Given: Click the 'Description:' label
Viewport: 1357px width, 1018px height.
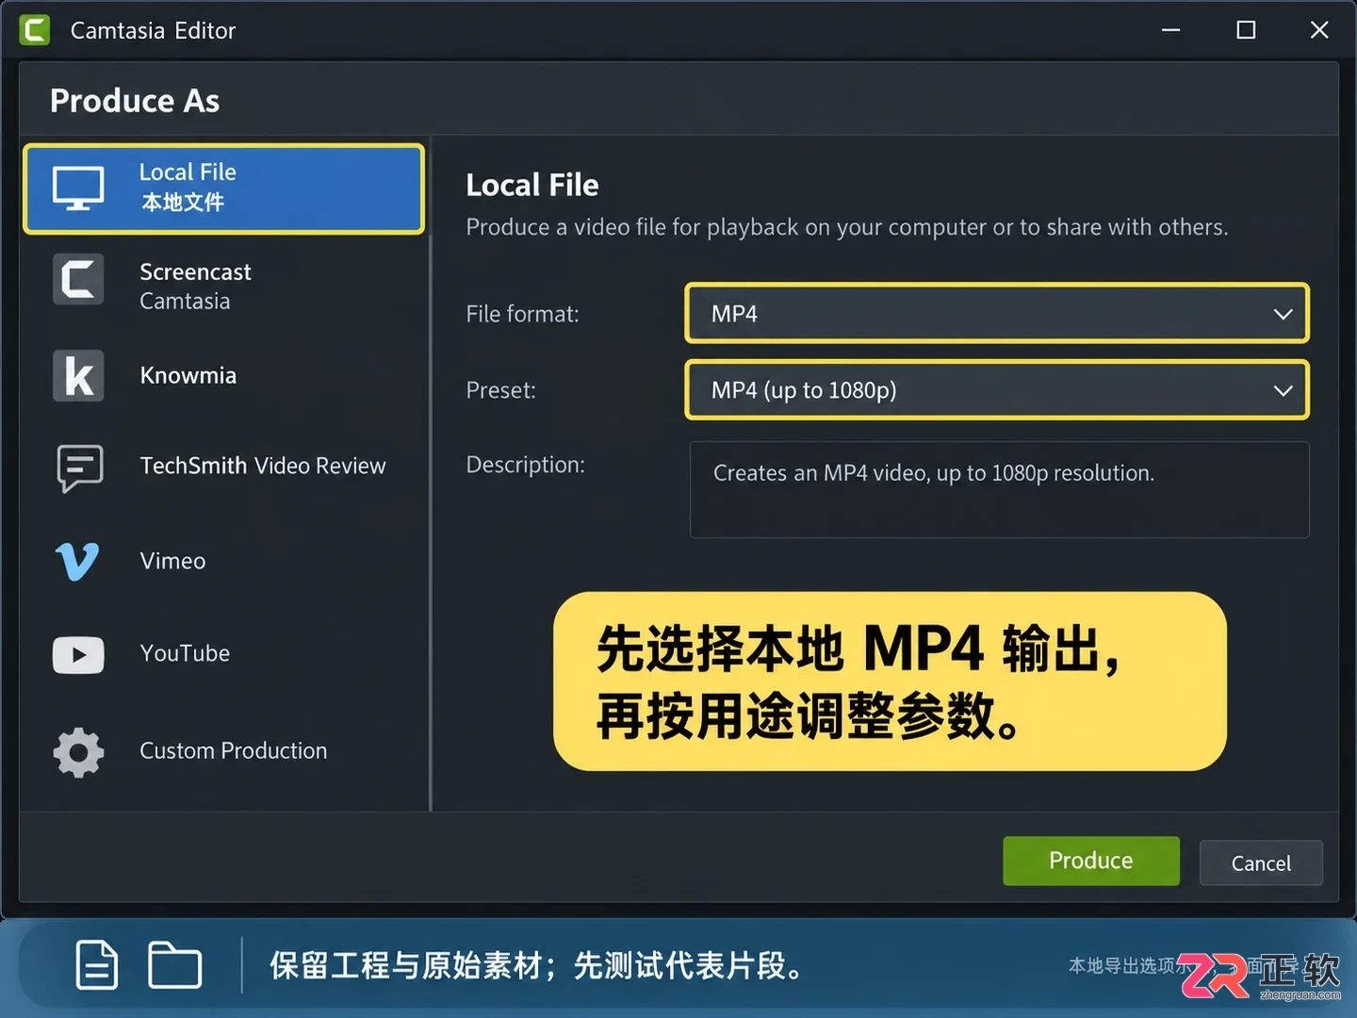Looking at the screenshot, I should coord(525,465).
